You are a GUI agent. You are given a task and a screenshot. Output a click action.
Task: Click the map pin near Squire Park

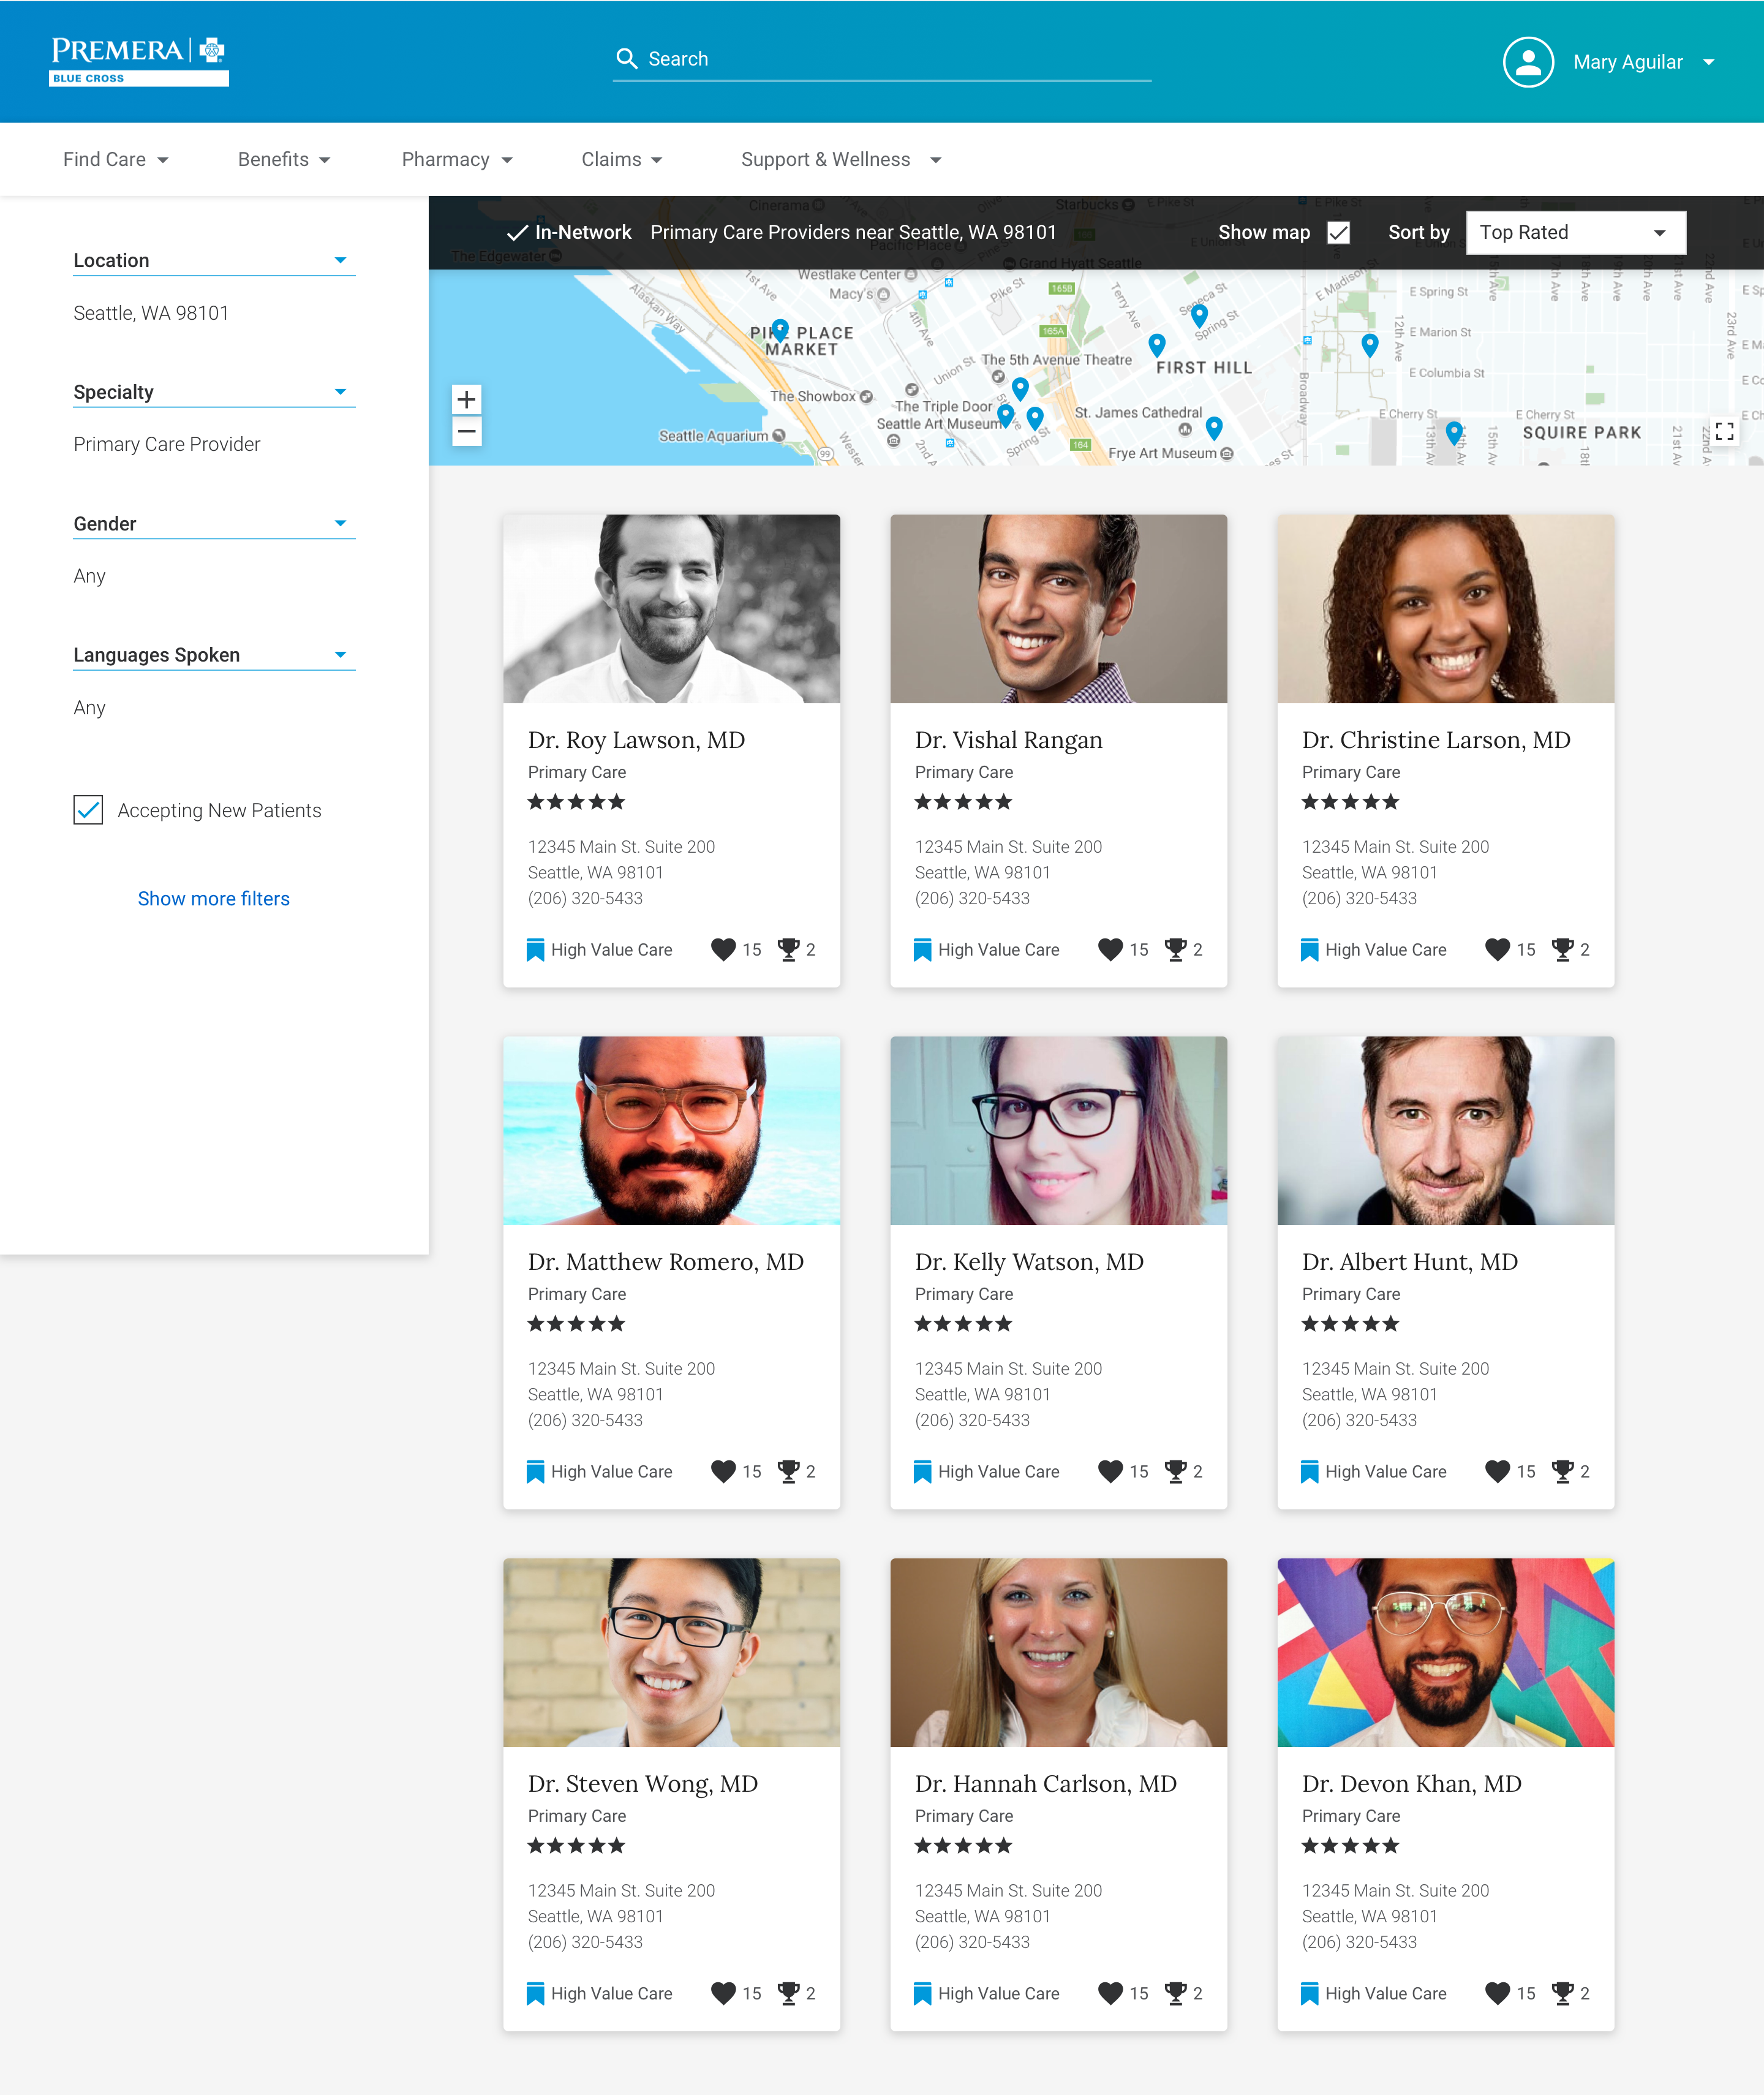(x=1454, y=432)
